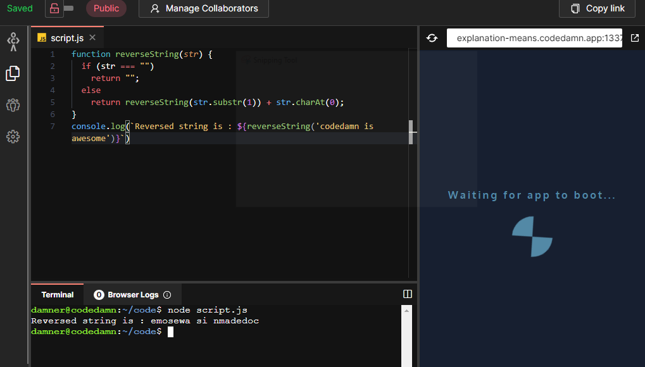This screenshot has height=367, width=645.
Task: Click the terminal scrollbar up arrow
Action: pyautogui.click(x=406, y=311)
